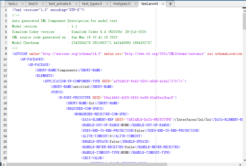
Task: Click line number 14 in the gutter
Action: click(x=6, y=81)
